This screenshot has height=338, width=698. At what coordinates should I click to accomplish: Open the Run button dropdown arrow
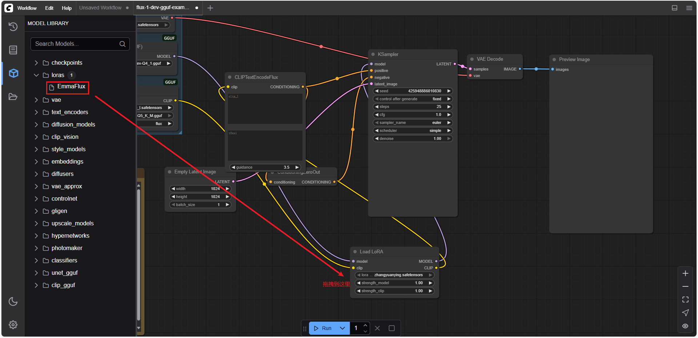342,328
